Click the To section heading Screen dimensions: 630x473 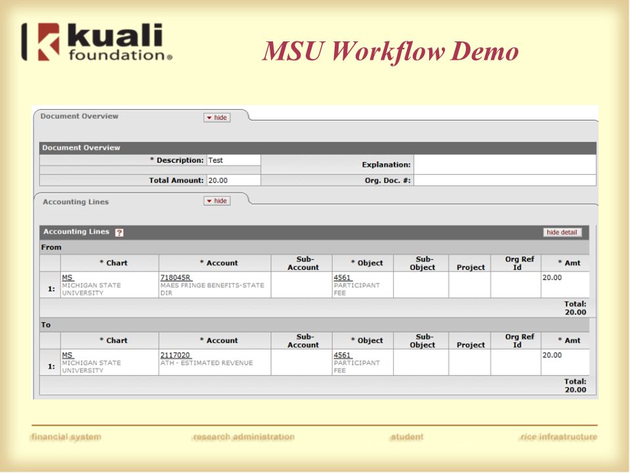pos(46,325)
